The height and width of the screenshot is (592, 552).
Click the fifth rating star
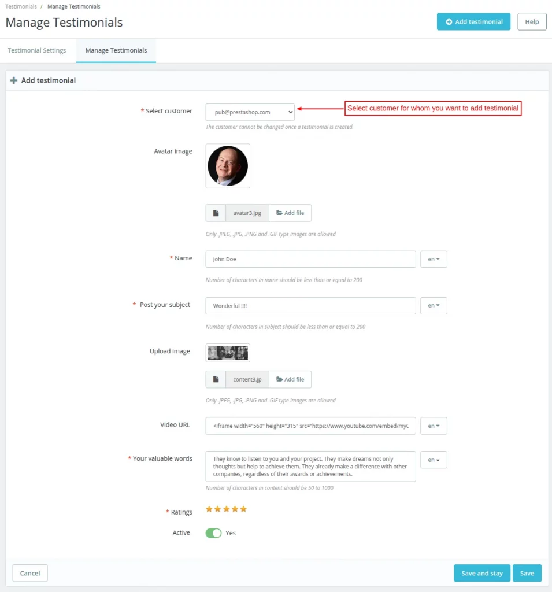[x=243, y=509]
